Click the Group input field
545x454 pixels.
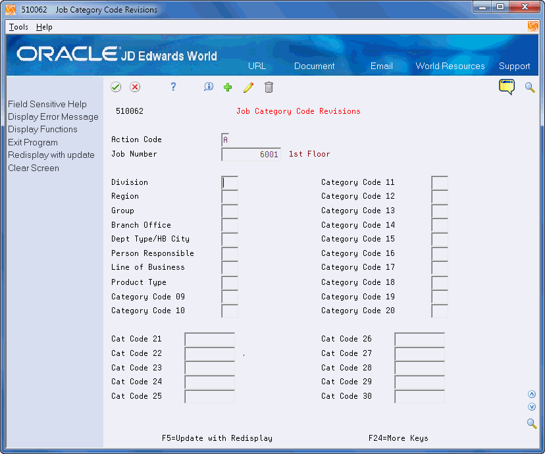pyautogui.click(x=230, y=211)
